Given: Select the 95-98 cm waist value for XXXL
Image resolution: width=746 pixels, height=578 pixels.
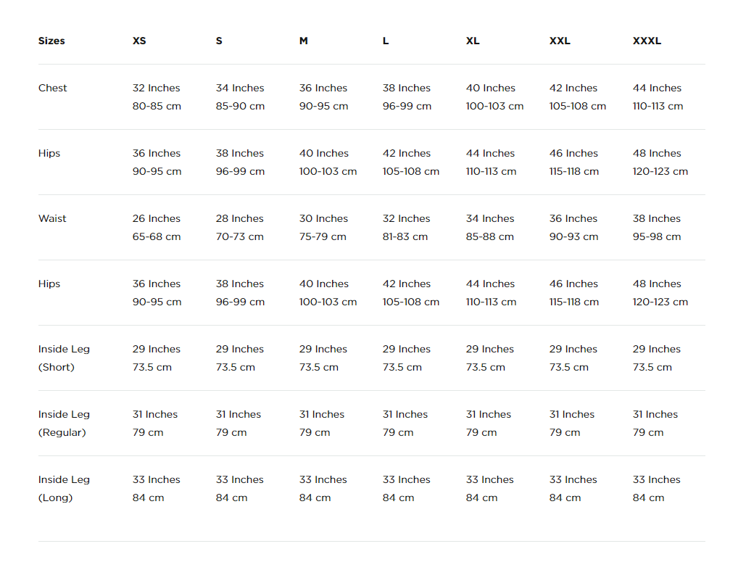Looking at the screenshot, I should click(657, 236).
